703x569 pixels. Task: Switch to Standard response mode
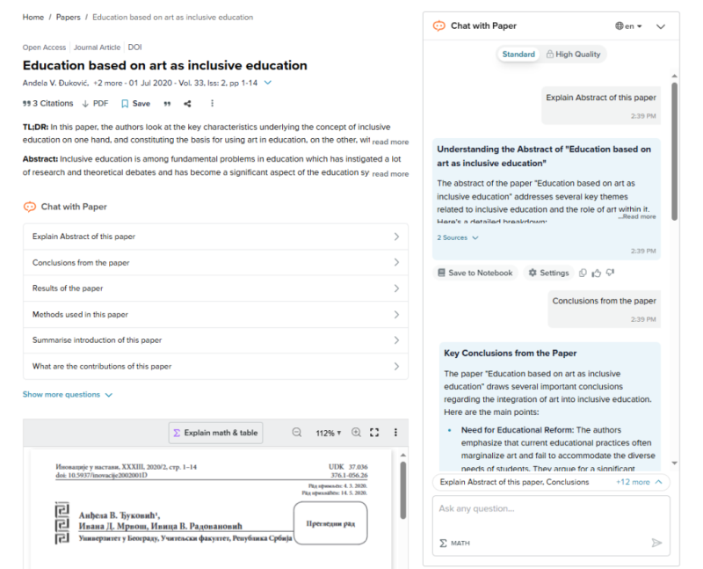518,55
